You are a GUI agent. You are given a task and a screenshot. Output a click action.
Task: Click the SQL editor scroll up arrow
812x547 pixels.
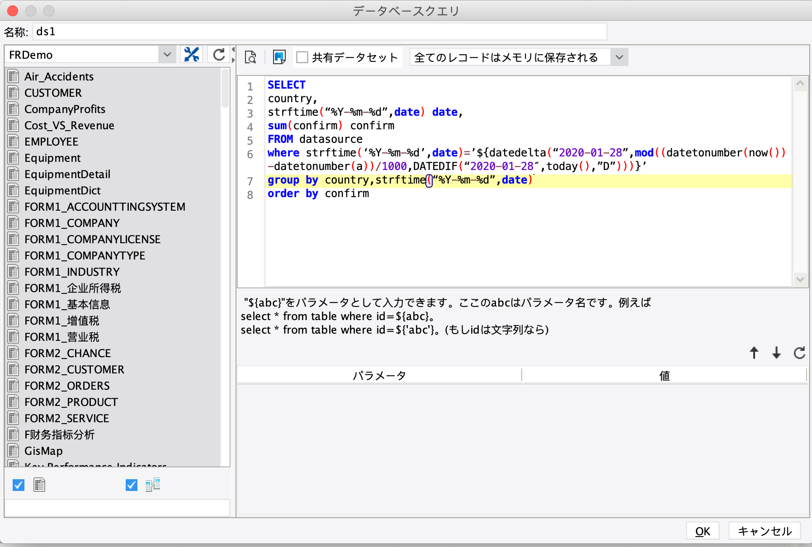click(x=800, y=84)
